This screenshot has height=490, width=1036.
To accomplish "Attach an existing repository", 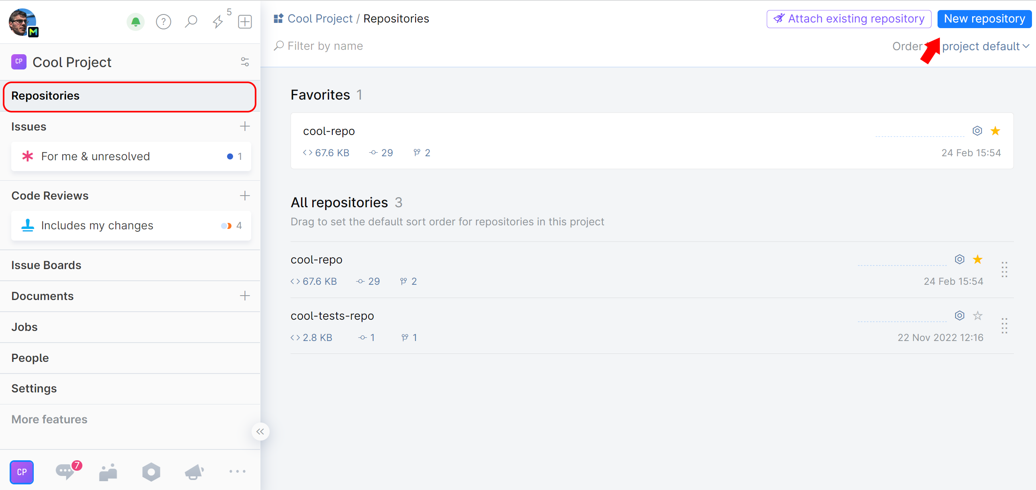I will click(x=849, y=18).
